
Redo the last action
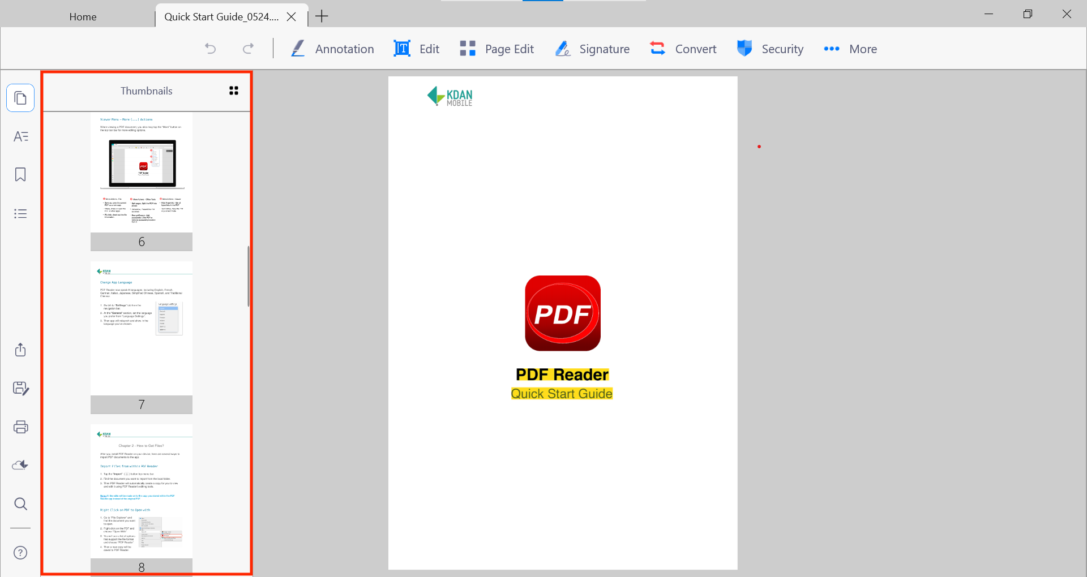(248, 49)
